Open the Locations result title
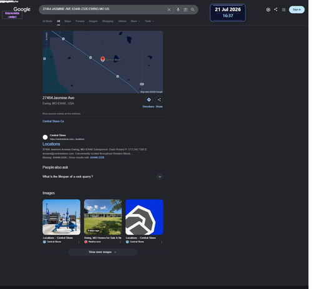The image size is (312, 289). point(51,144)
